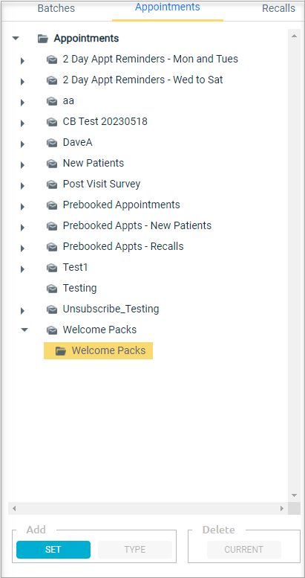Collapse the root Appointments node

pos(16,38)
